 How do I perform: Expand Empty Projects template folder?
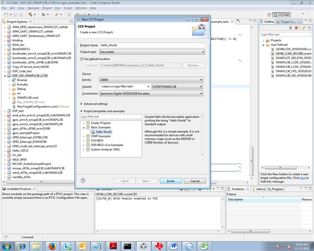pos(84,123)
